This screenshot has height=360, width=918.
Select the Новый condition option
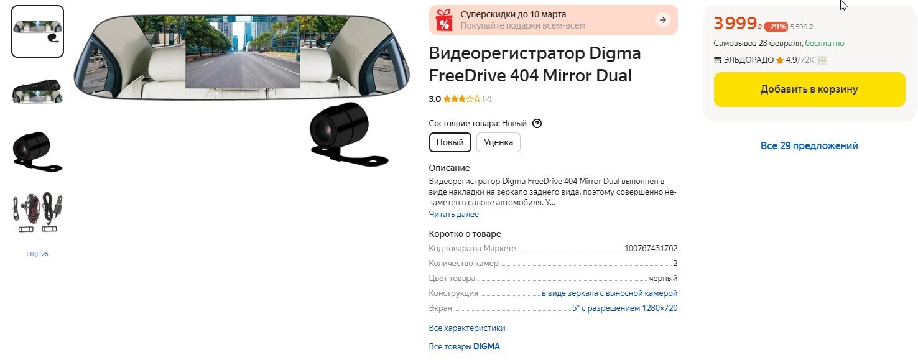[450, 142]
